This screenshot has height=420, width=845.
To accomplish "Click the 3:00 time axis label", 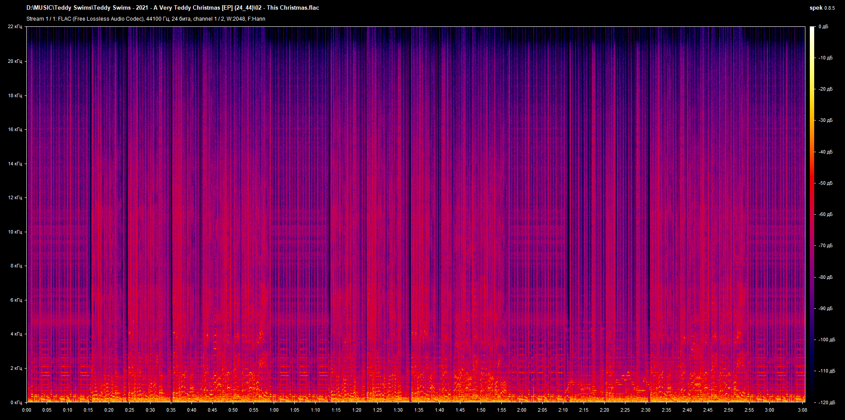I will point(769,410).
